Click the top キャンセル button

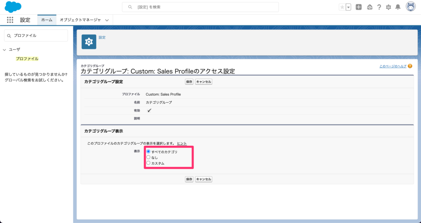204,82
